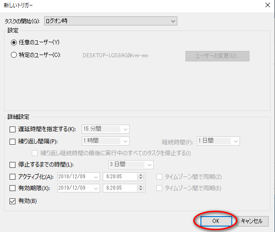Open the 2019/12/09 expiration date picker

(x=96, y=188)
